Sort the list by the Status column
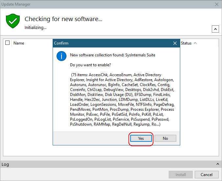 186,43
